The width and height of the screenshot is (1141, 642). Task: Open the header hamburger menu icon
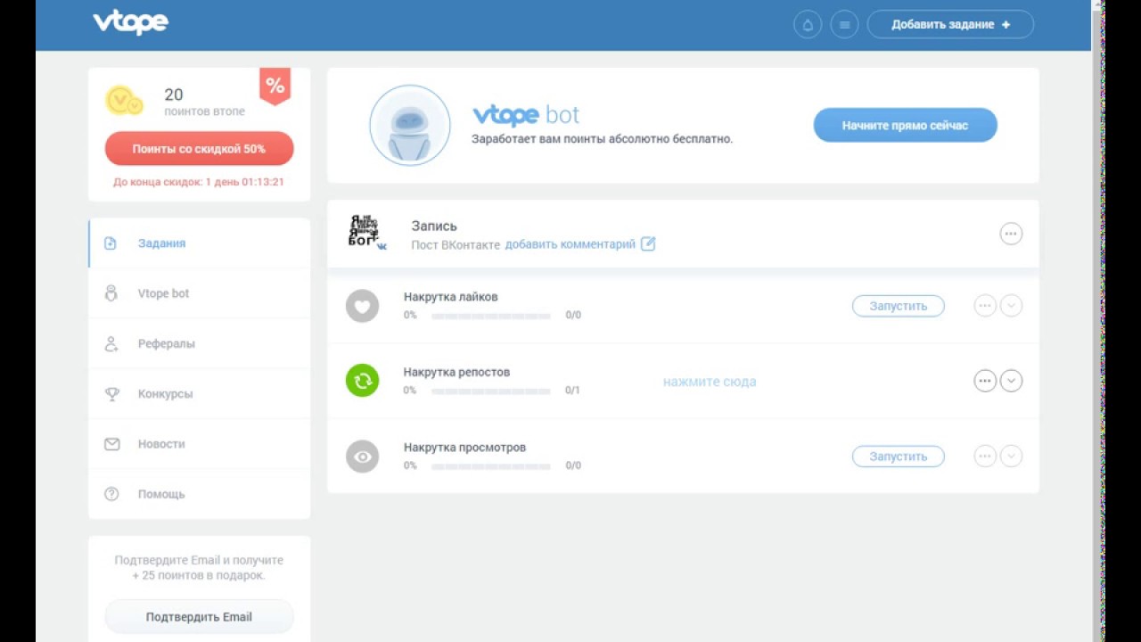pyautogui.click(x=844, y=25)
